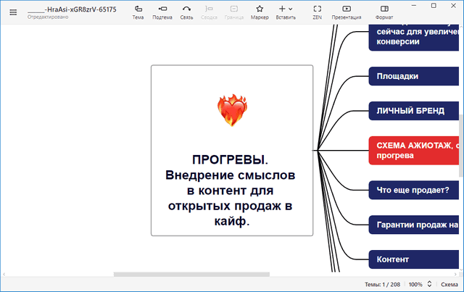Create a relationship with Связь tool

click(x=186, y=12)
